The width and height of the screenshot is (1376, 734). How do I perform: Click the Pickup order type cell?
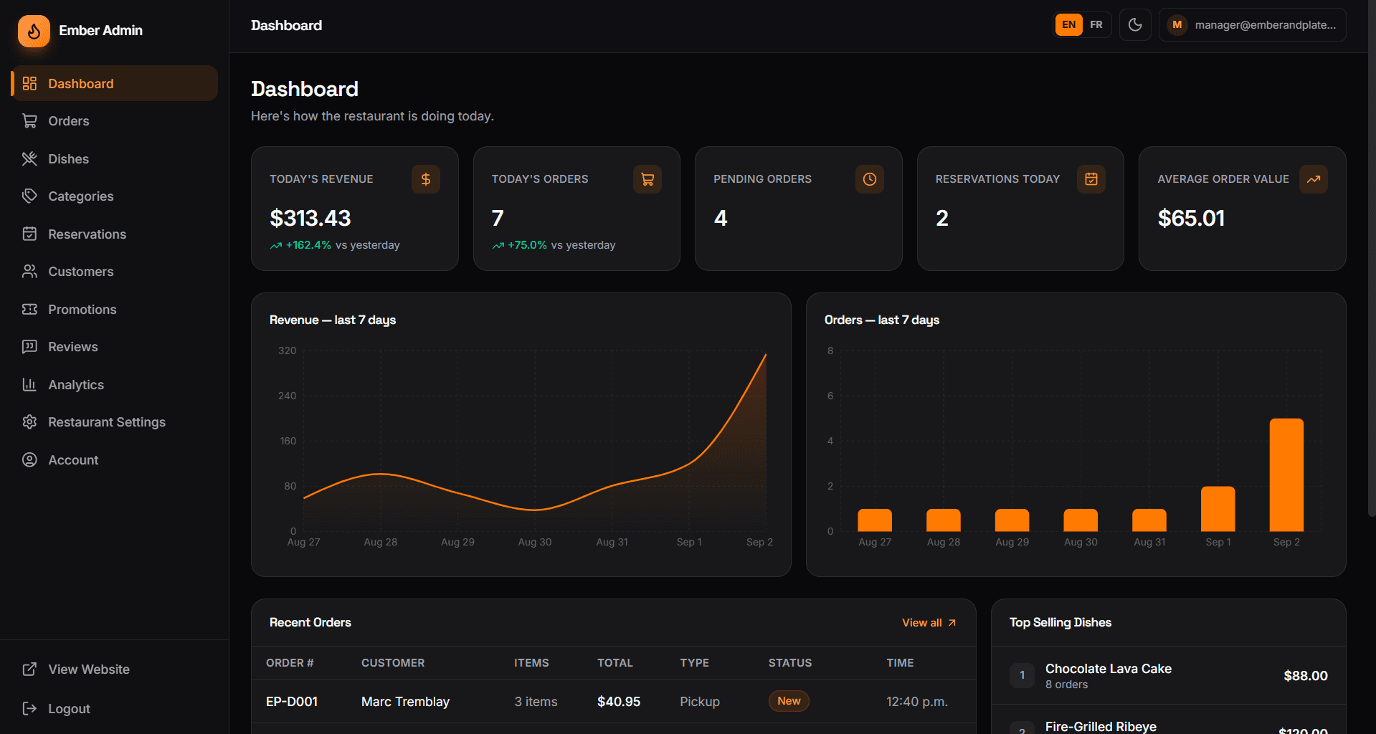pos(700,701)
